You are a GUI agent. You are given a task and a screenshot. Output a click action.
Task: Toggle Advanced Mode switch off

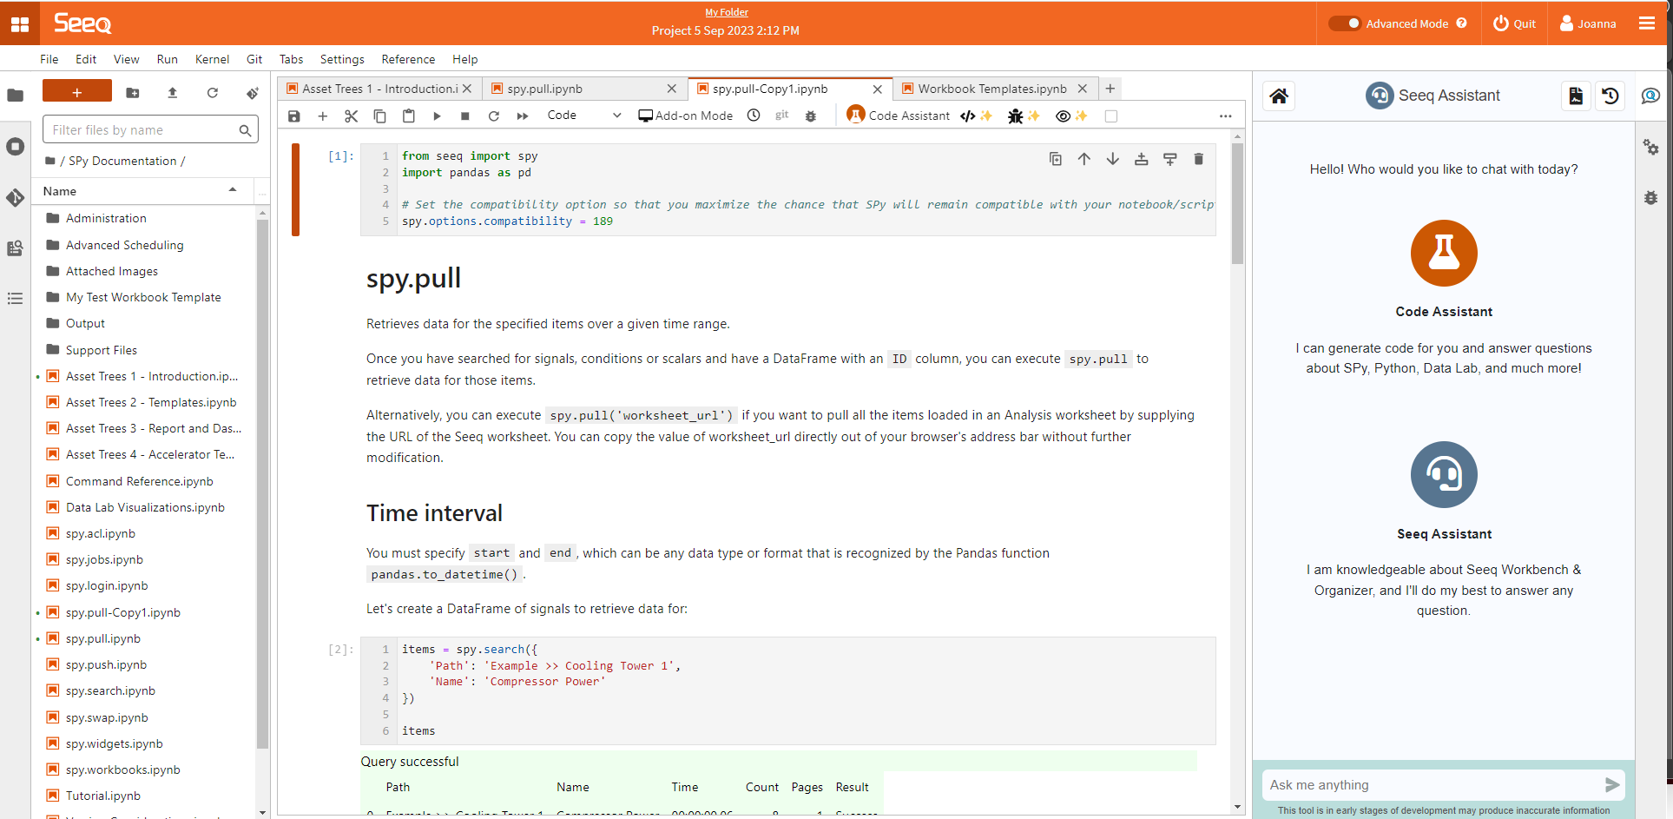tap(1345, 23)
